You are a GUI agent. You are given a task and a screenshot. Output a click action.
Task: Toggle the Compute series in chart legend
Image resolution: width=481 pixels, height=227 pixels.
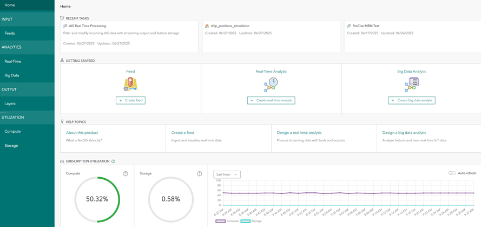(227, 221)
